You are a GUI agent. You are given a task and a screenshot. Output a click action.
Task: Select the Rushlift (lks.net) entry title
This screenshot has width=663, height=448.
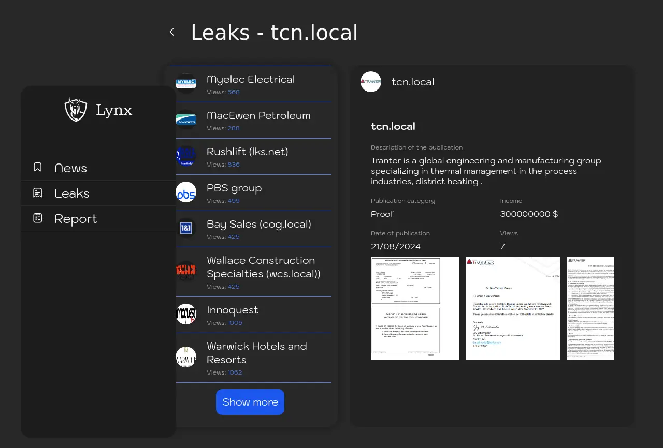click(247, 152)
